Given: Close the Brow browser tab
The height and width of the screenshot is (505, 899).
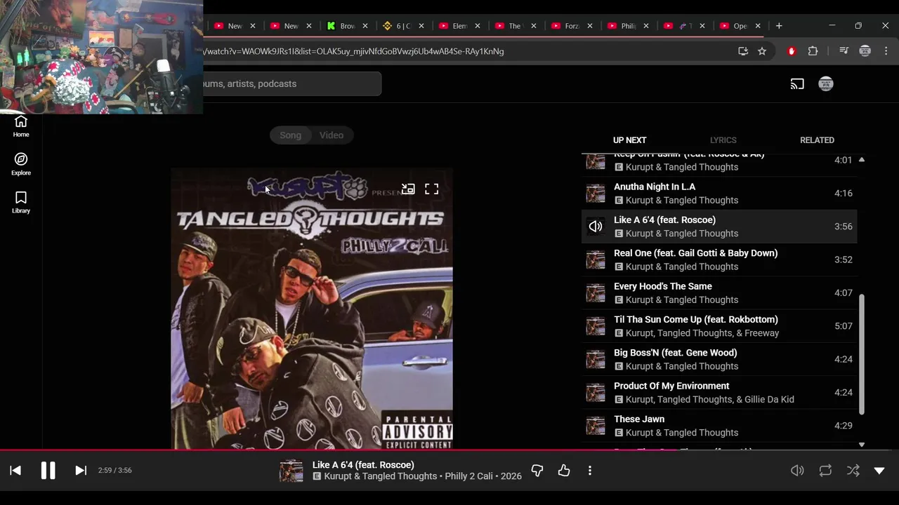Looking at the screenshot, I should [x=365, y=26].
